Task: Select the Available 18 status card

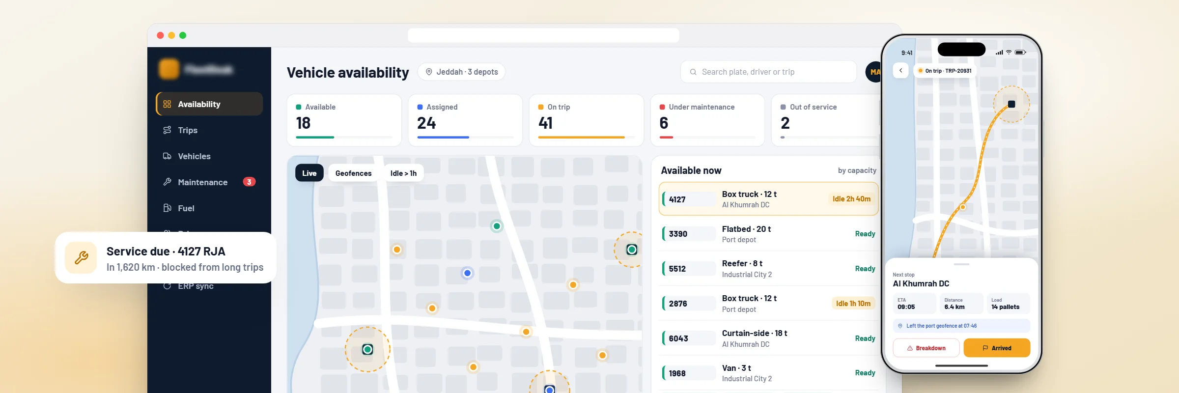Action: click(x=344, y=120)
